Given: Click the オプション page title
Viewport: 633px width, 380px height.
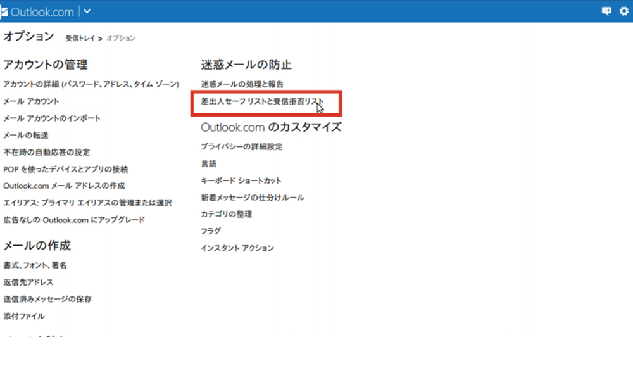Looking at the screenshot, I should [28, 36].
